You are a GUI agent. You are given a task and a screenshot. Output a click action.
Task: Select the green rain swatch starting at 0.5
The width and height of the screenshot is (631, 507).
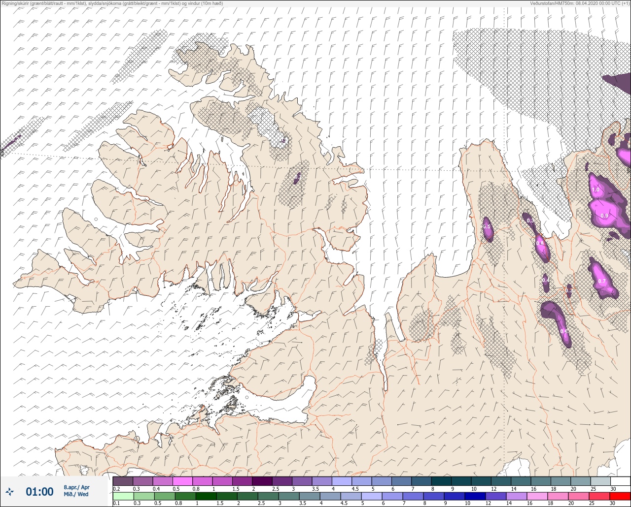tap(164, 496)
